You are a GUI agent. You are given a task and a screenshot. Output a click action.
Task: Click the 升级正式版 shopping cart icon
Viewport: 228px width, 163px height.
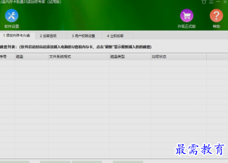coord(187,16)
